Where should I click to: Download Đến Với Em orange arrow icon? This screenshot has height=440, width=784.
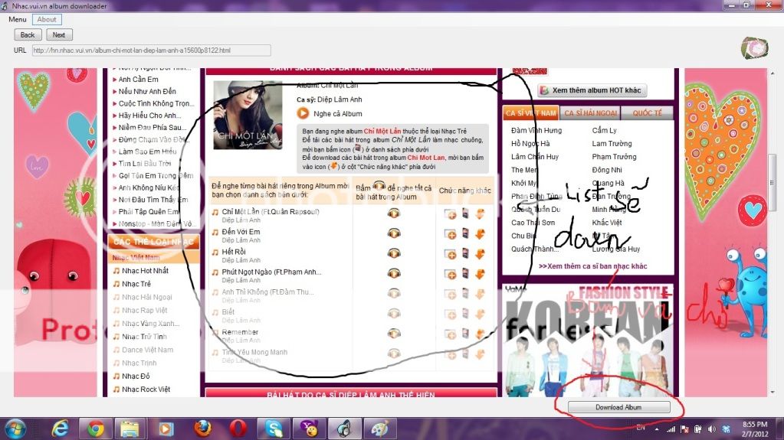pyautogui.click(x=480, y=233)
